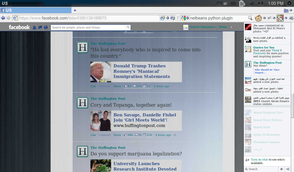Click the Facebook logo
294x172 pixels.
coord(19,27)
